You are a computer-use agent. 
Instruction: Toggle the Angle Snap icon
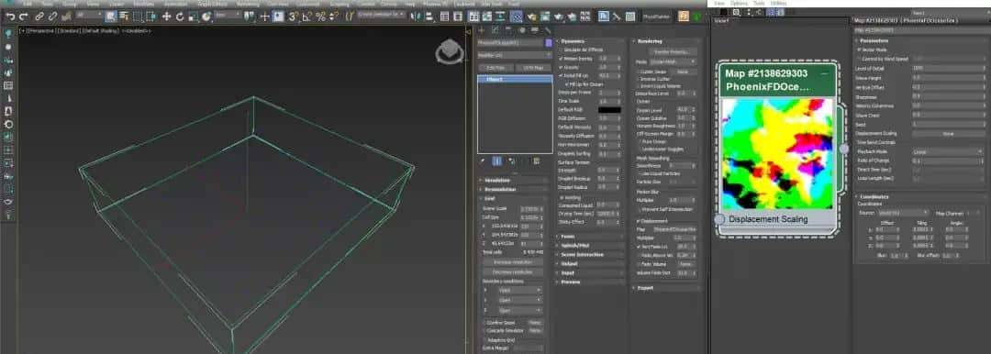click(x=307, y=17)
